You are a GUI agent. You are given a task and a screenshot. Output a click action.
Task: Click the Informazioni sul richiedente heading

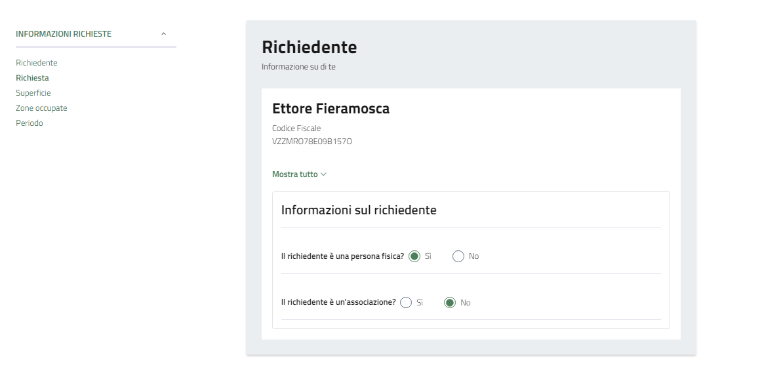tap(359, 210)
